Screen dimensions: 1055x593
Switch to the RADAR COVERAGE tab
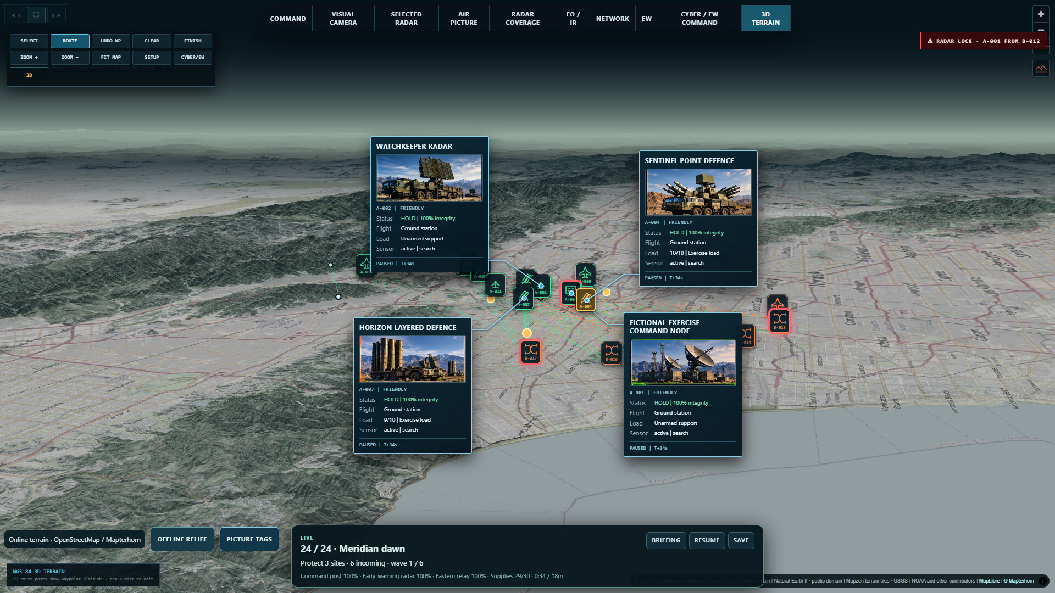[x=522, y=19]
